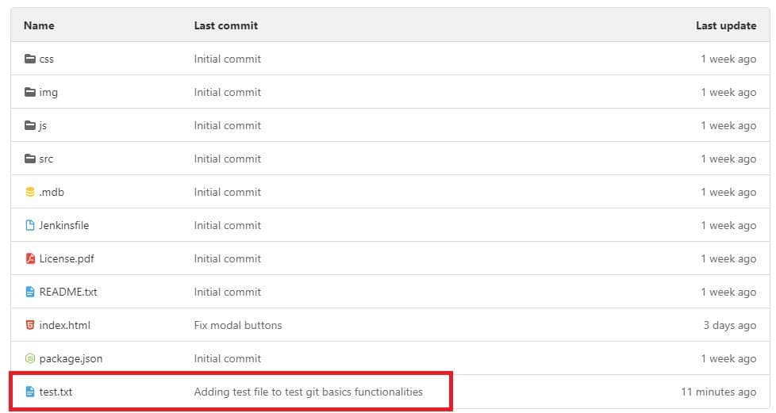Click the orange HTML5 index.html icon
The width and height of the screenshot is (776, 413).
click(30, 325)
